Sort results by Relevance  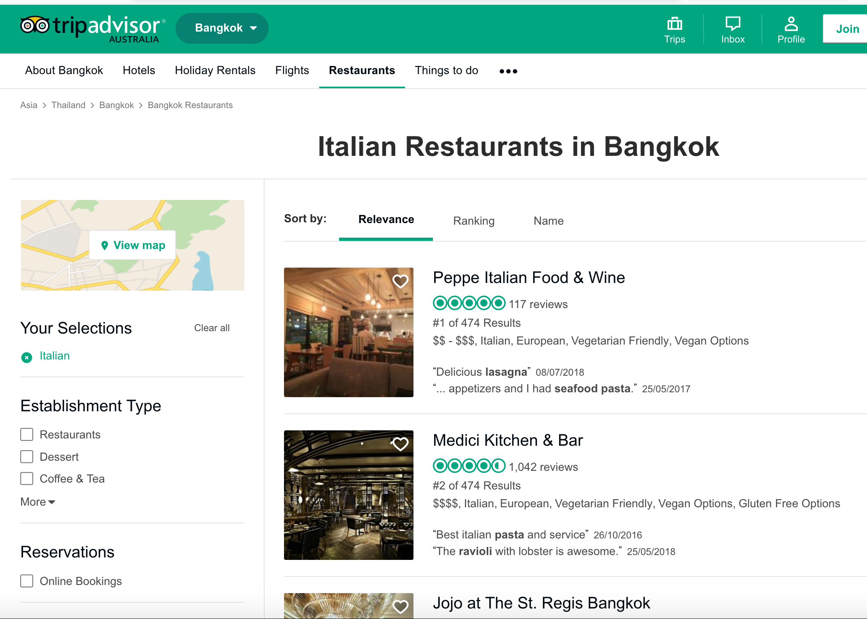point(386,219)
